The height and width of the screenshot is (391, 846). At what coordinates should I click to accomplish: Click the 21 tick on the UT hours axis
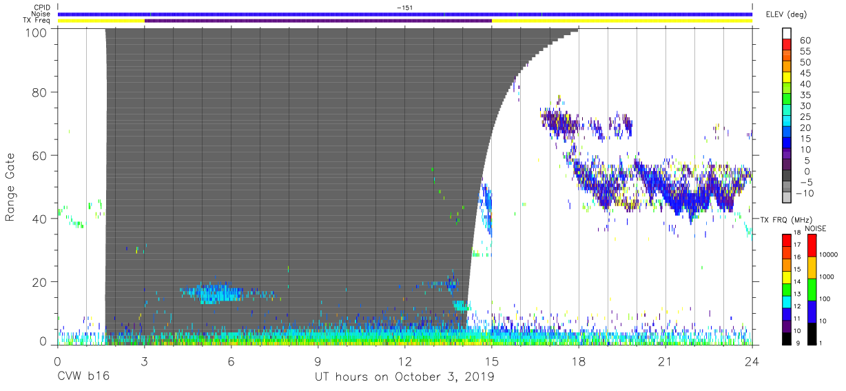[665, 361]
